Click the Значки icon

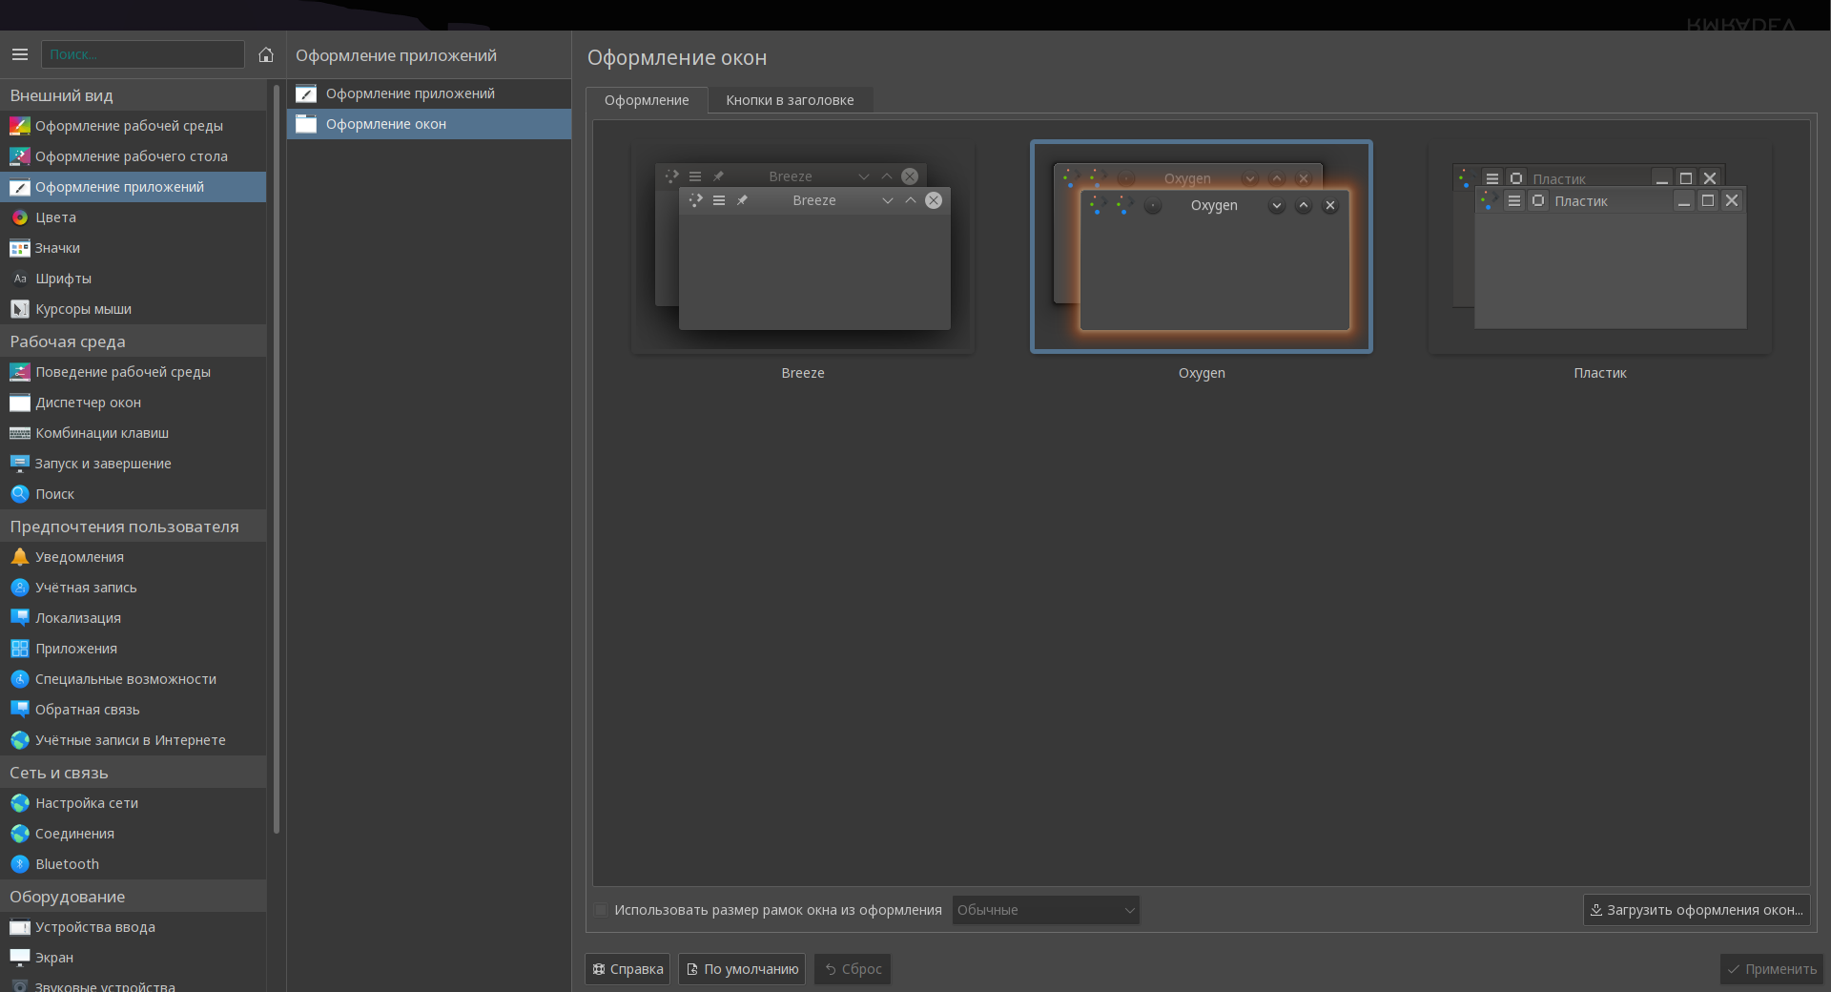coord(19,248)
